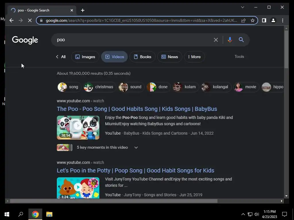Image resolution: width=294 pixels, height=220 pixels.
Task: Click 'BabyBus - Kids Songs and Cartoons' text
Action: [155, 133]
